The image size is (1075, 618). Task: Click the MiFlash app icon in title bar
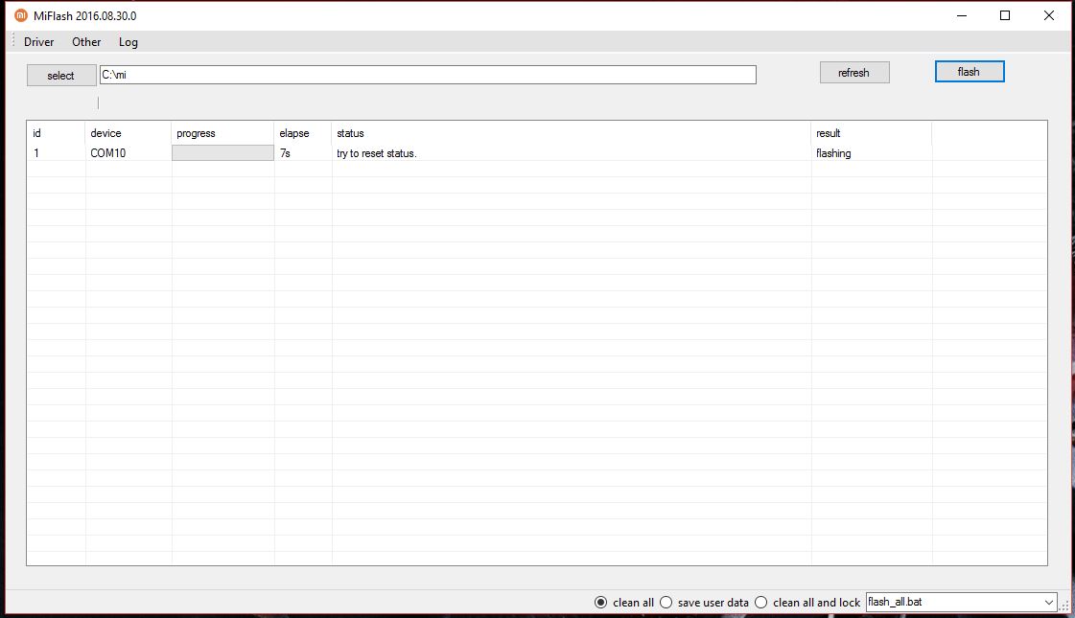[x=21, y=15]
